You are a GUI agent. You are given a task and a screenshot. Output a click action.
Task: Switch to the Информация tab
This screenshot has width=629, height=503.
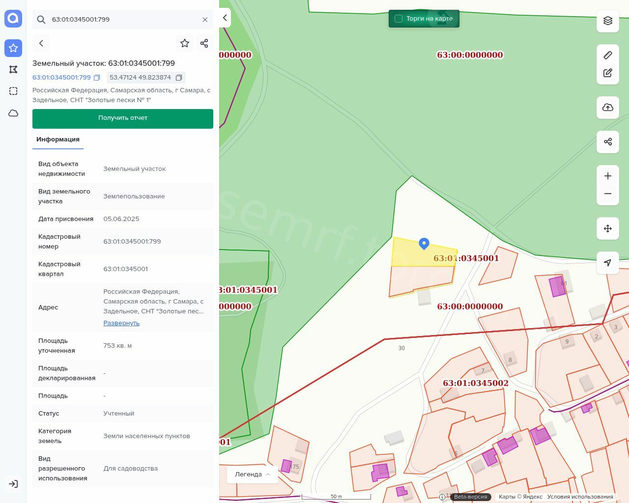click(58, 140)
